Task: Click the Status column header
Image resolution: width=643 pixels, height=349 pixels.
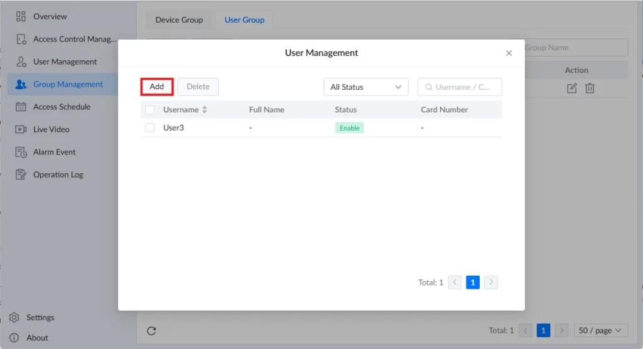Action: (346, 109)
